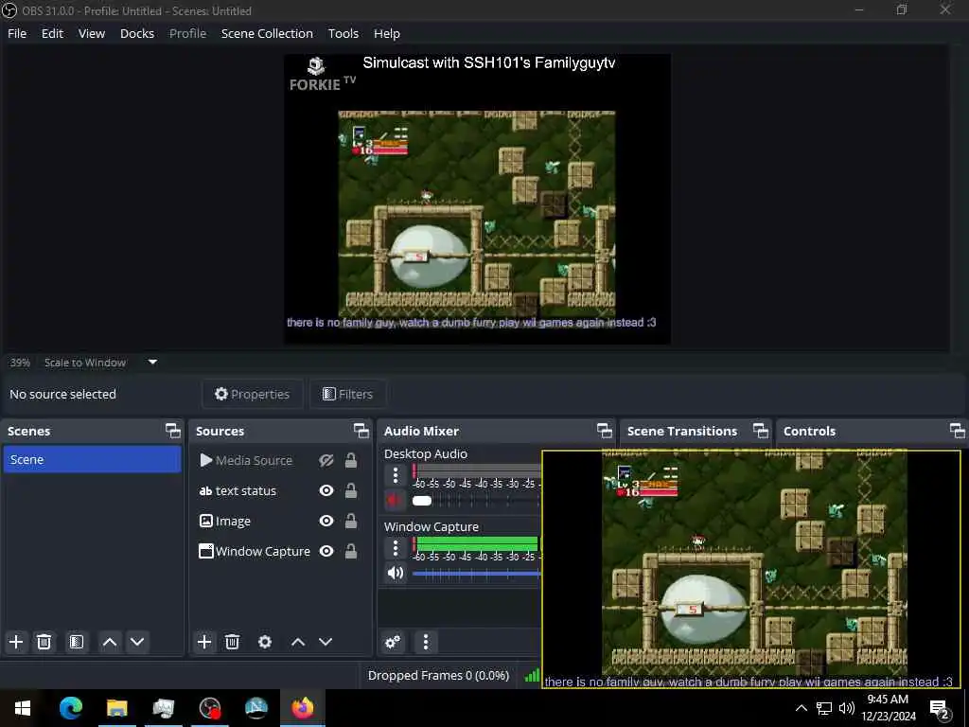Open the View menu
Viewport: 969px width, 727px height.
(x=92, y=33)
